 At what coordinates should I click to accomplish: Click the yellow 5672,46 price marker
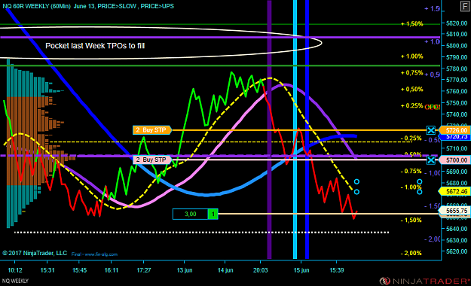pyautogui.click(x=454, y=191)
